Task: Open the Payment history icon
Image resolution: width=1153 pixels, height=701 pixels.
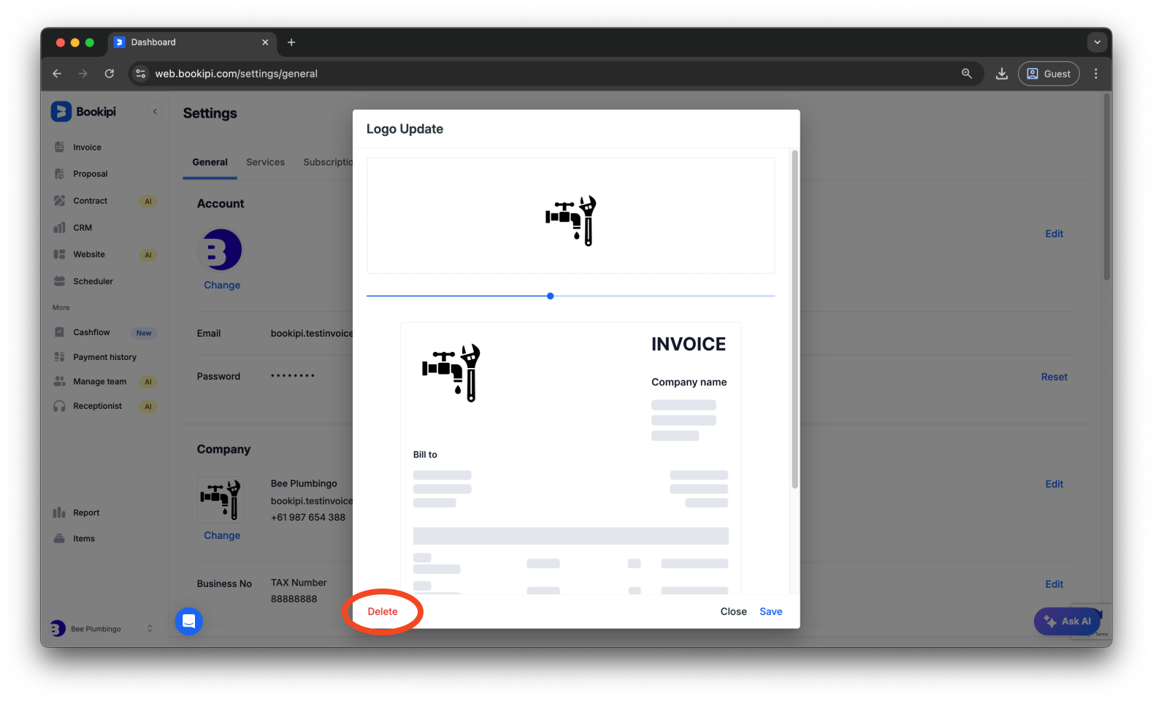Action: tap(59, 357)
